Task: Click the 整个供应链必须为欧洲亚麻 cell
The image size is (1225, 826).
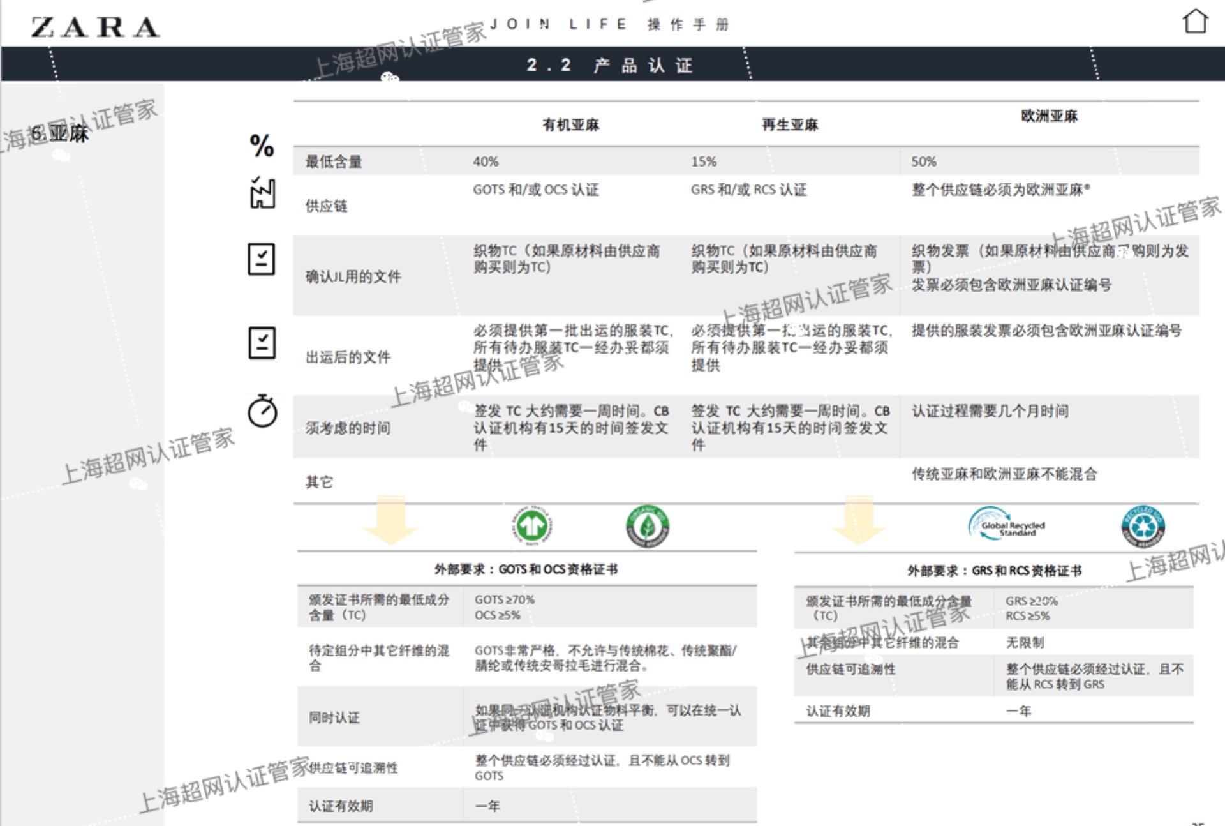Action: point(1000,190)
